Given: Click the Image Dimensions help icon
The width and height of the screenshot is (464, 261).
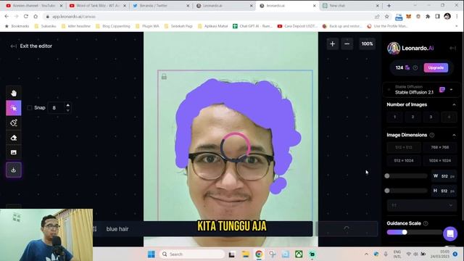Looking at the screenshot, I should (x=432, y=135).
